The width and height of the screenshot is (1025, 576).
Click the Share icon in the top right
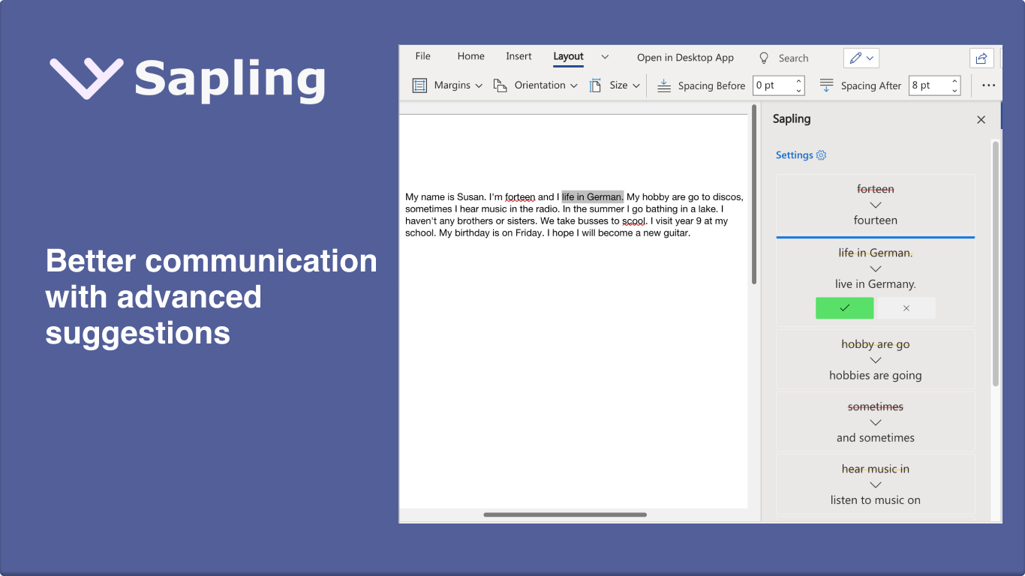click(981, 58)
